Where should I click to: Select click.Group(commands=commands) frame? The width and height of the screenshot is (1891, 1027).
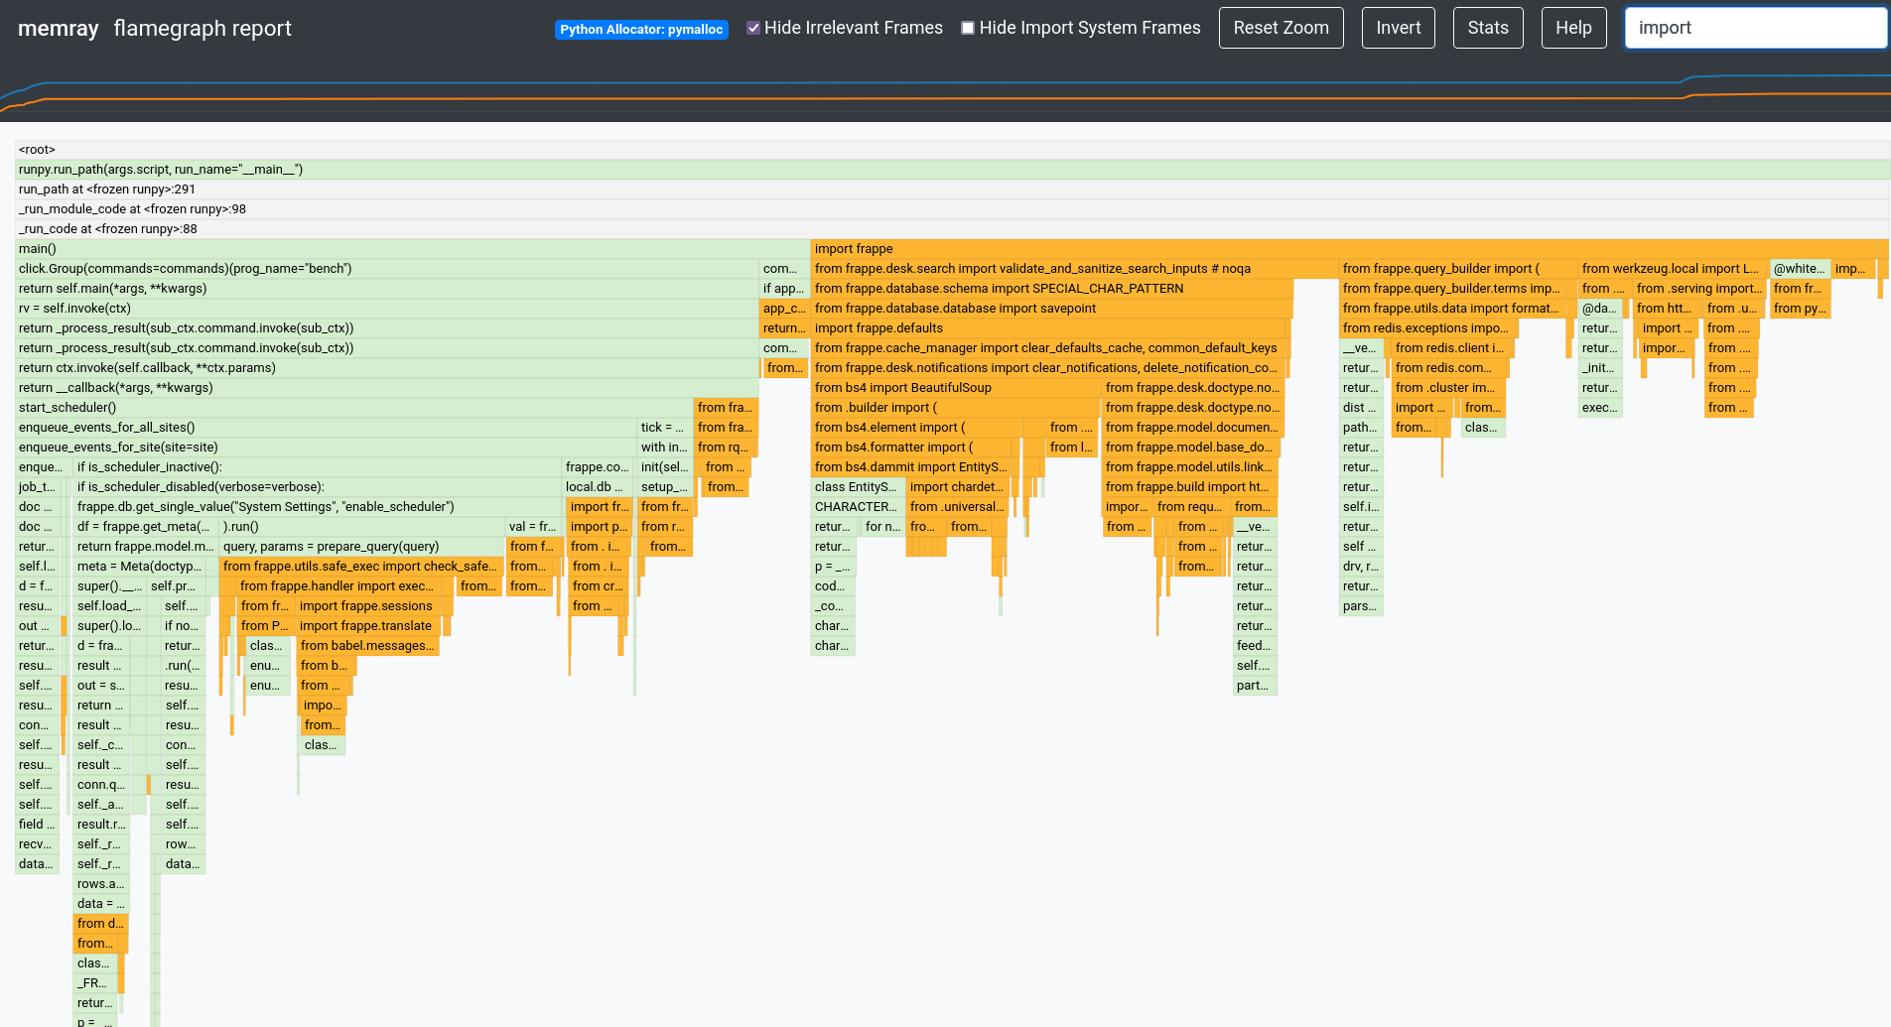tap(387, 269)
